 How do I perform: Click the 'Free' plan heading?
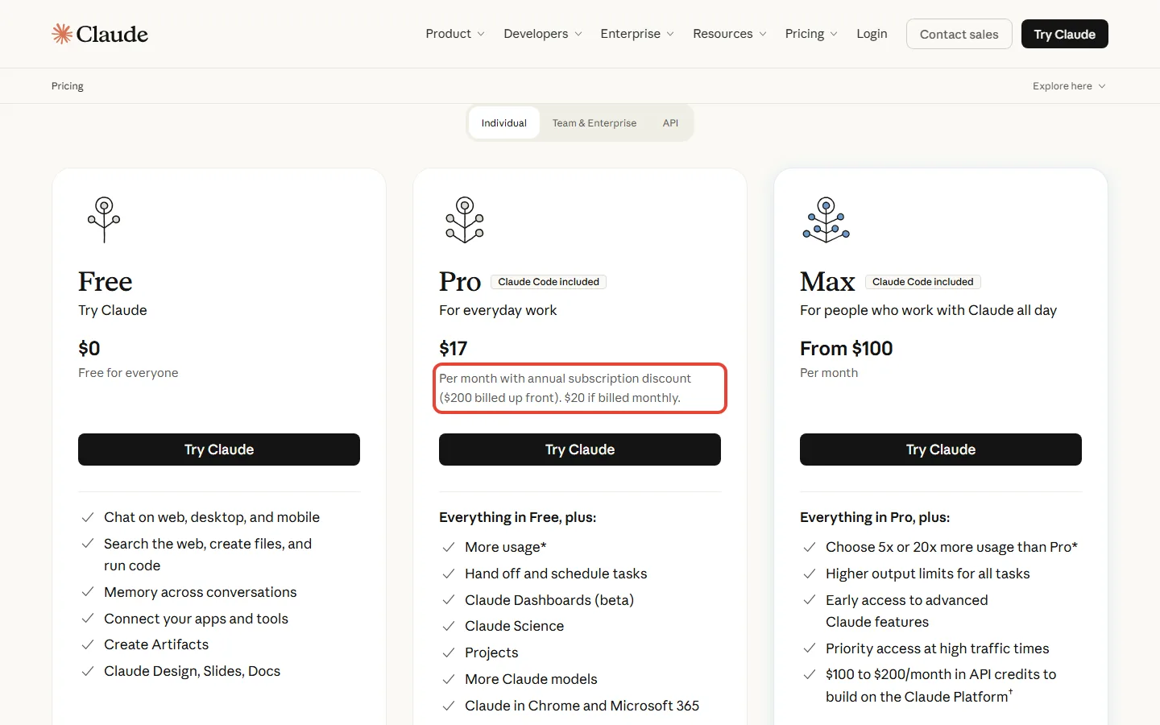click(x=106, y=282)
